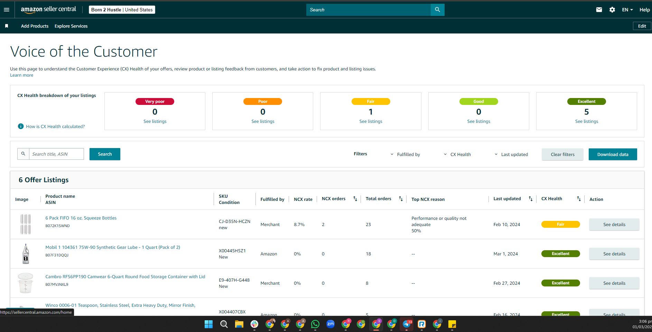See details for the Cambro Food Storage Container
Screen dimensions: 652x332
tap(614, 283)
